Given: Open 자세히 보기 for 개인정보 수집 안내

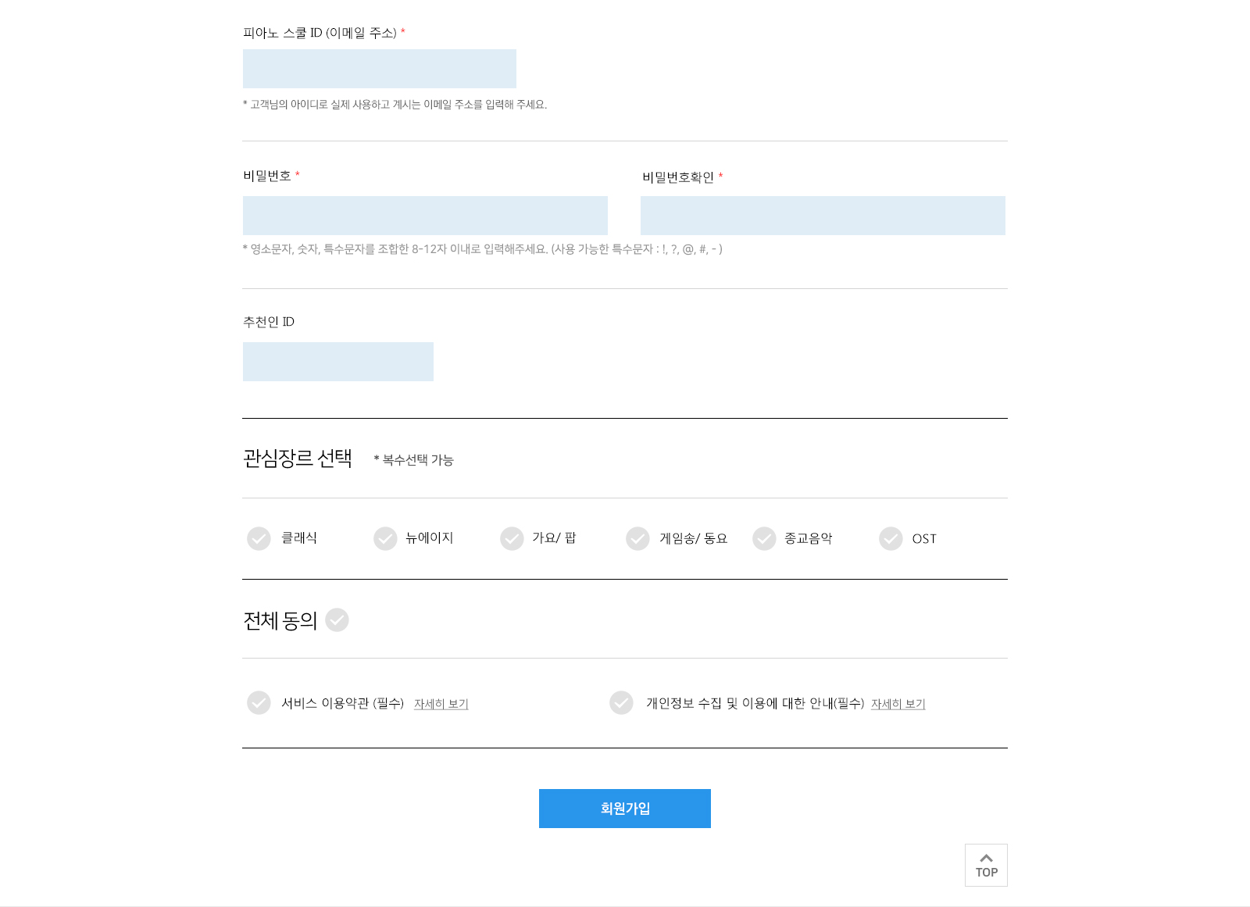Looking at the screenshot, I should [898, 704].
